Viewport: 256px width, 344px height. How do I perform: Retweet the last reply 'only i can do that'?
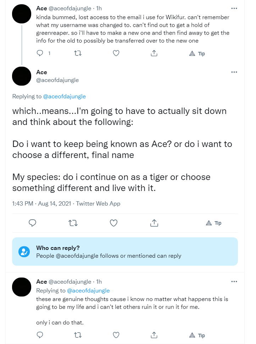pos(78,335)
